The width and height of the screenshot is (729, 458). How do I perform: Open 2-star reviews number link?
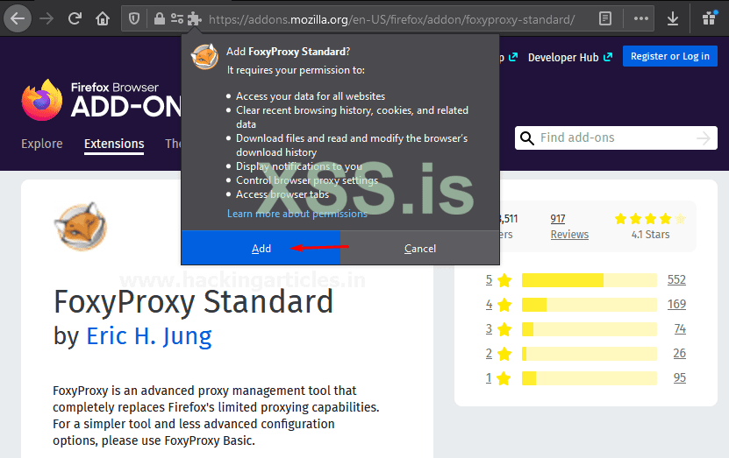489,354
